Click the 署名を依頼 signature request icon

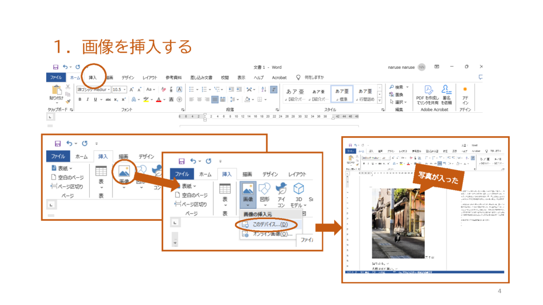(447, 89)
